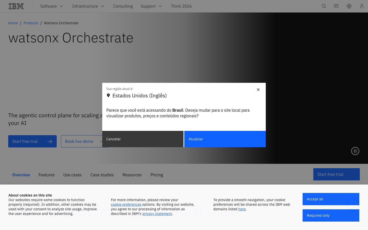368x230 pixels.
Task: Open the Pricing tab
Action: (157, 175)
